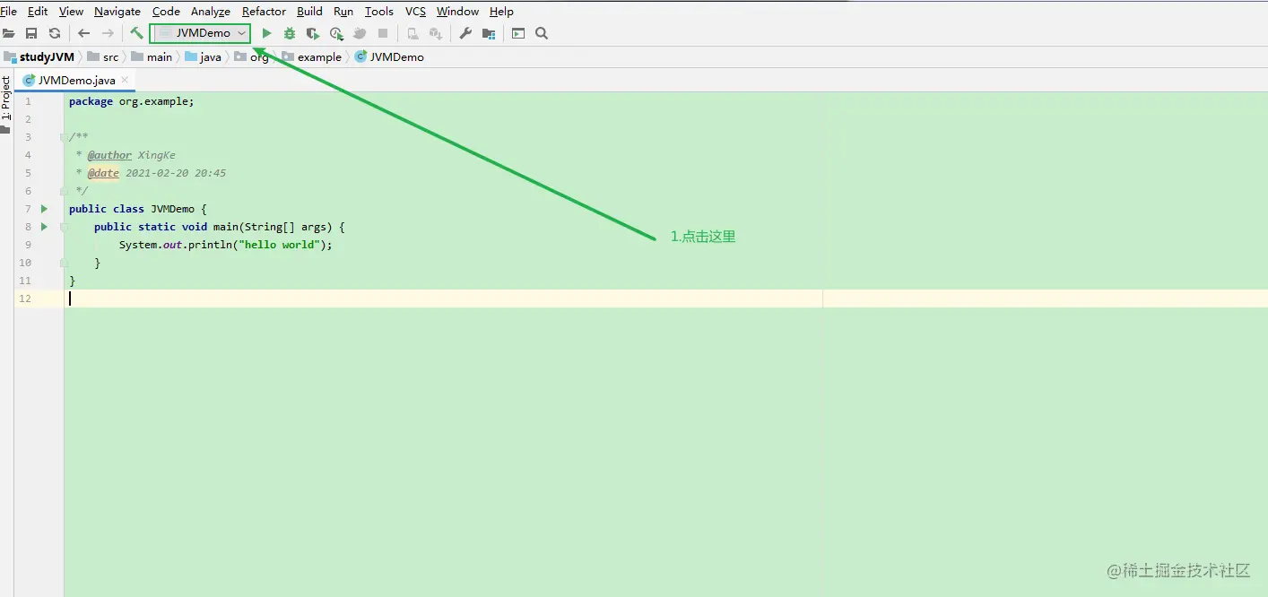Select org package in the breadcrumb bar
1268x597 pixels.
point(252,56)
